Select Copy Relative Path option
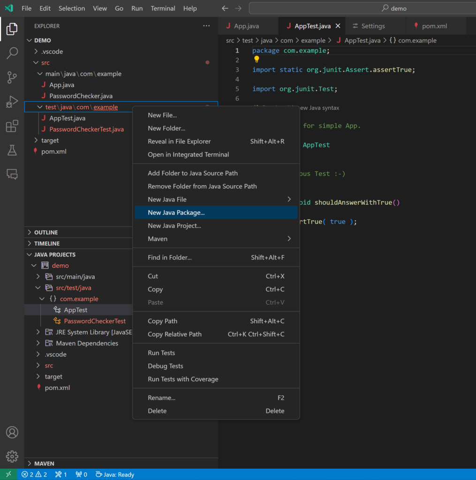476x480 pixels. (x=174, y=334)
